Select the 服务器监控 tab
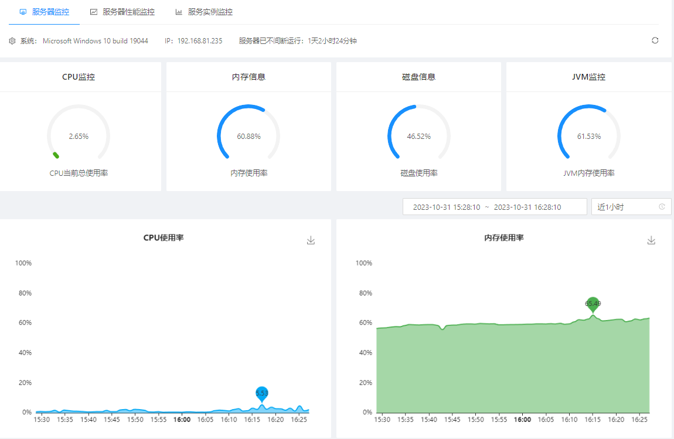The image size is (674, 439). (x=50, y=12)
